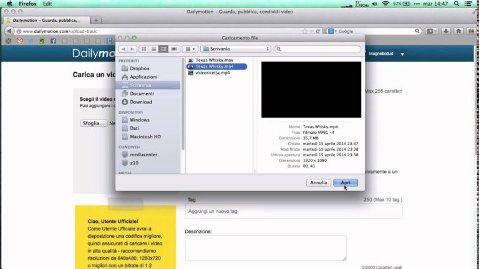479x269 pixels.
Task: Switch file dialog to column view
Action: (x=163, y=49)
